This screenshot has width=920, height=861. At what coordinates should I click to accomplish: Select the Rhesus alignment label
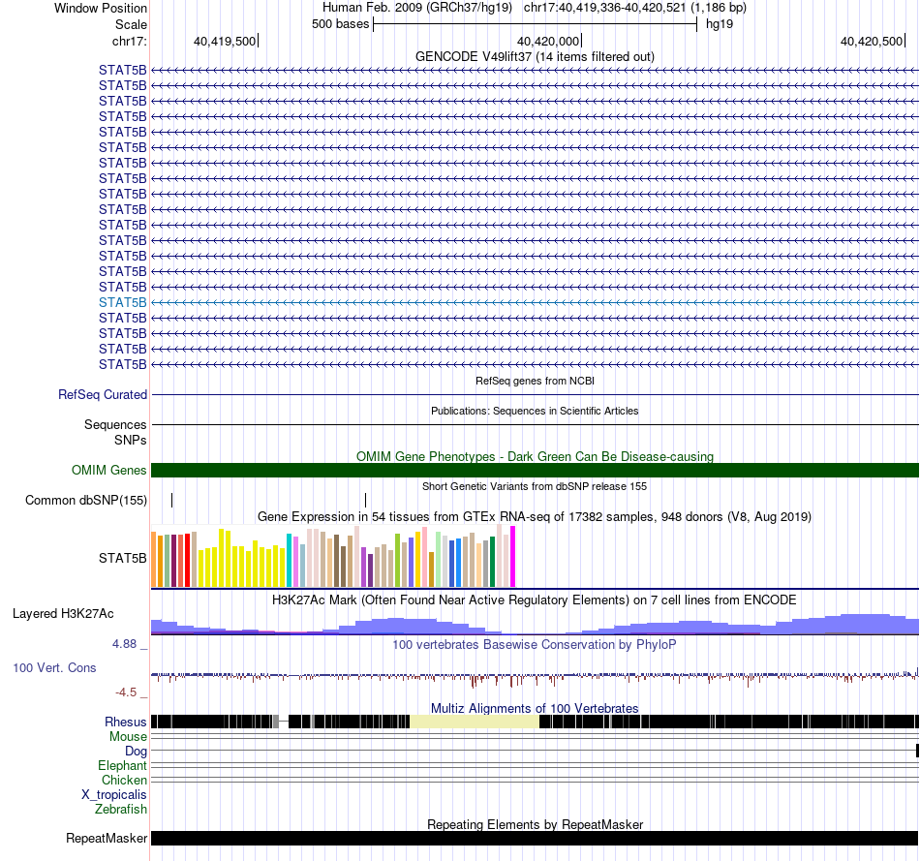pos(126,722)
